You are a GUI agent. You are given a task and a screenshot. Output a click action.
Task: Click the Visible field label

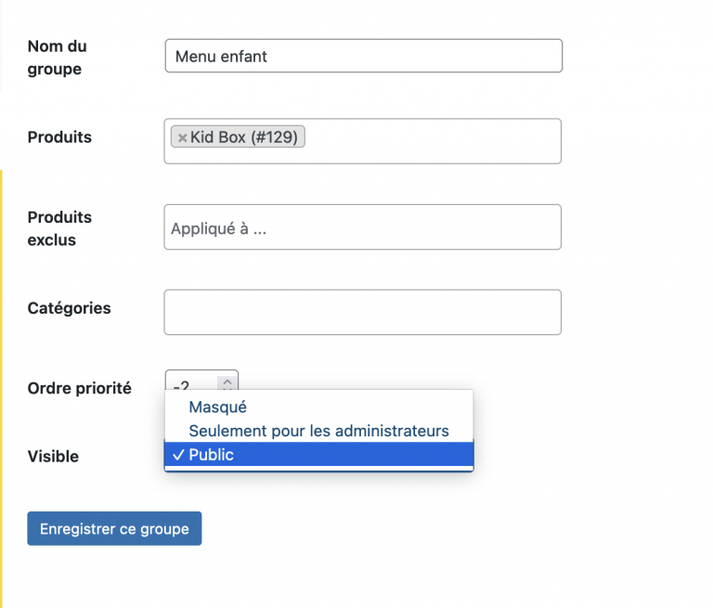click(53, 457)
